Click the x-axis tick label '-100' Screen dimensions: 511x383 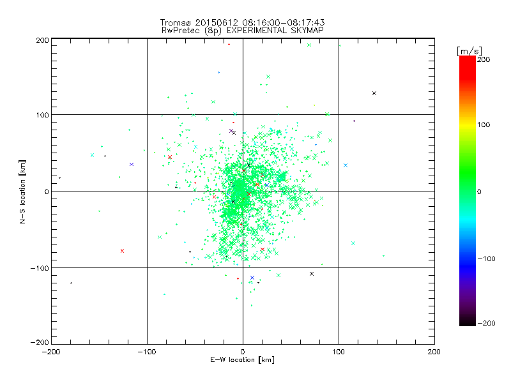(147, 352)
